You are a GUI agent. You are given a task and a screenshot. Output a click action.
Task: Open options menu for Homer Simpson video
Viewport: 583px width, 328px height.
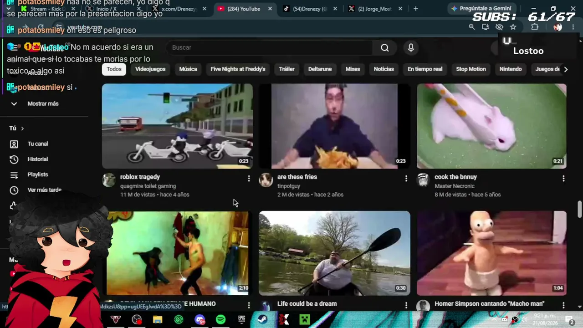click(563, 305)
